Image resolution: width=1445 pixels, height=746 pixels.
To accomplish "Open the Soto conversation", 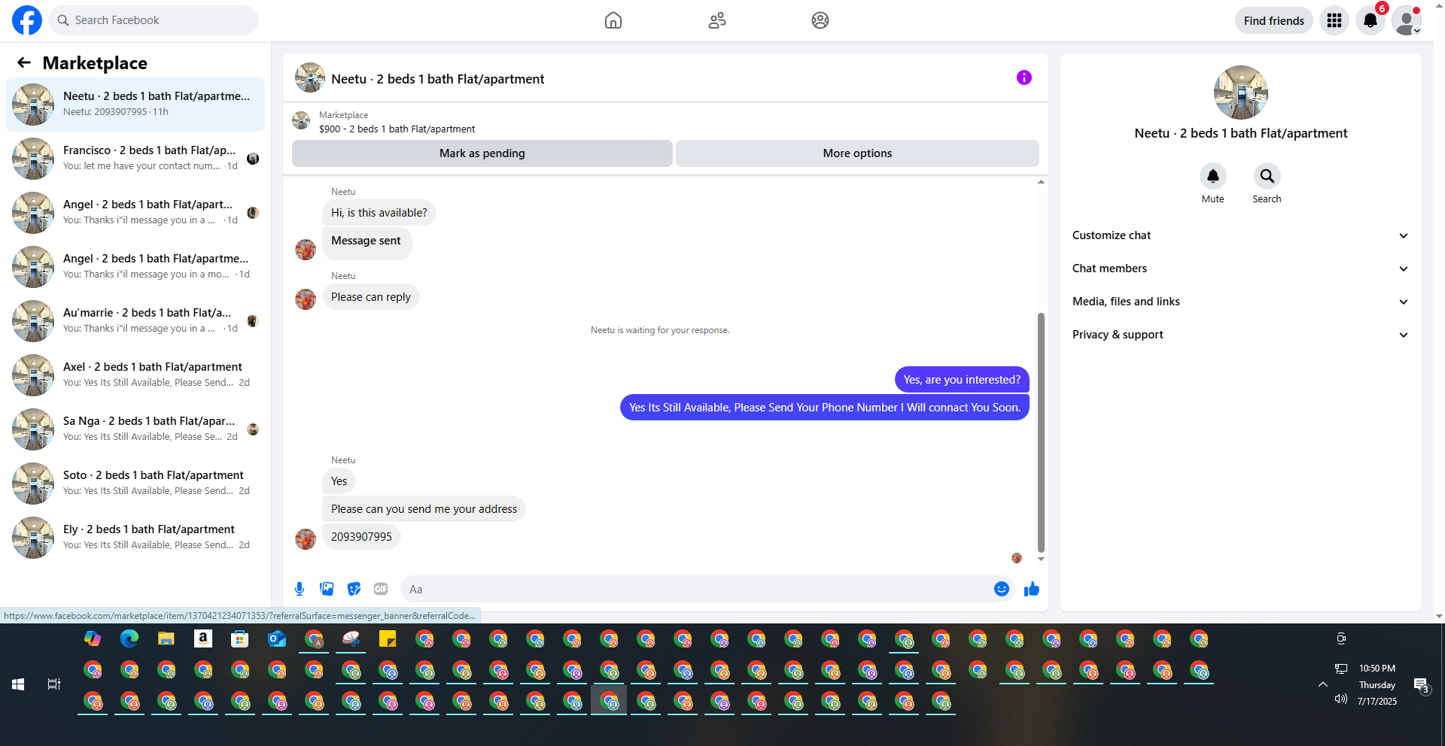I will coord(135,484).
